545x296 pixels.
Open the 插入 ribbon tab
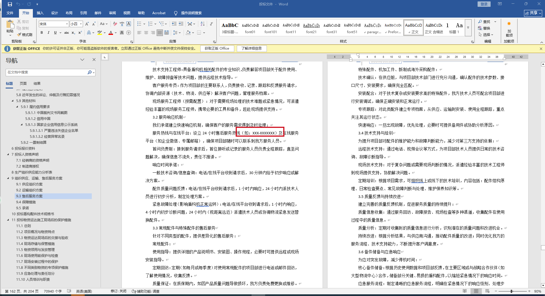pos(40,13)
